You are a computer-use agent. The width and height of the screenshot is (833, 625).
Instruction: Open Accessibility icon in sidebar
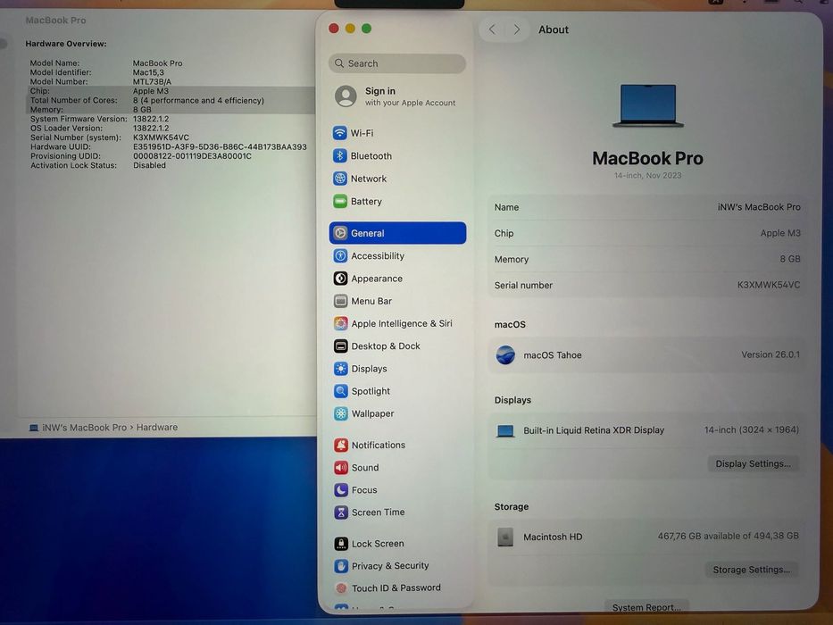[x=340, y=255]
